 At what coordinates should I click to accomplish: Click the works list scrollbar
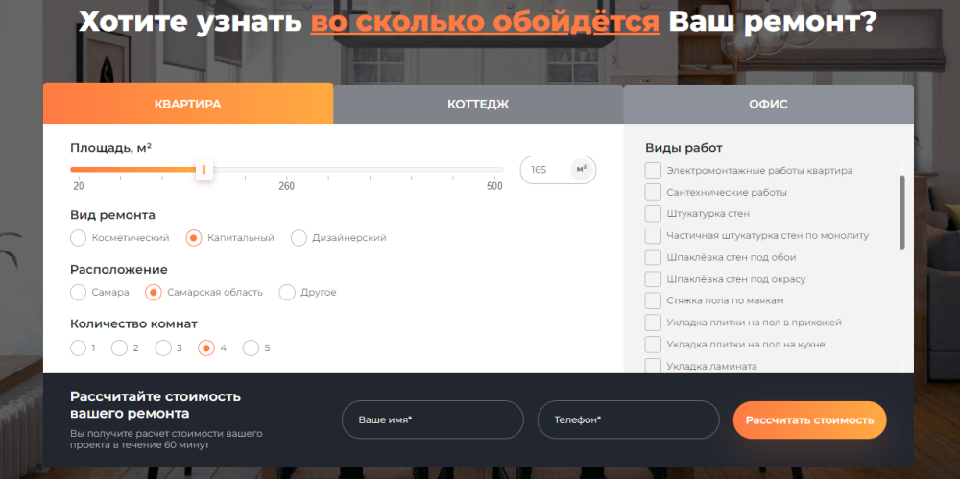(x=901, y=211)
